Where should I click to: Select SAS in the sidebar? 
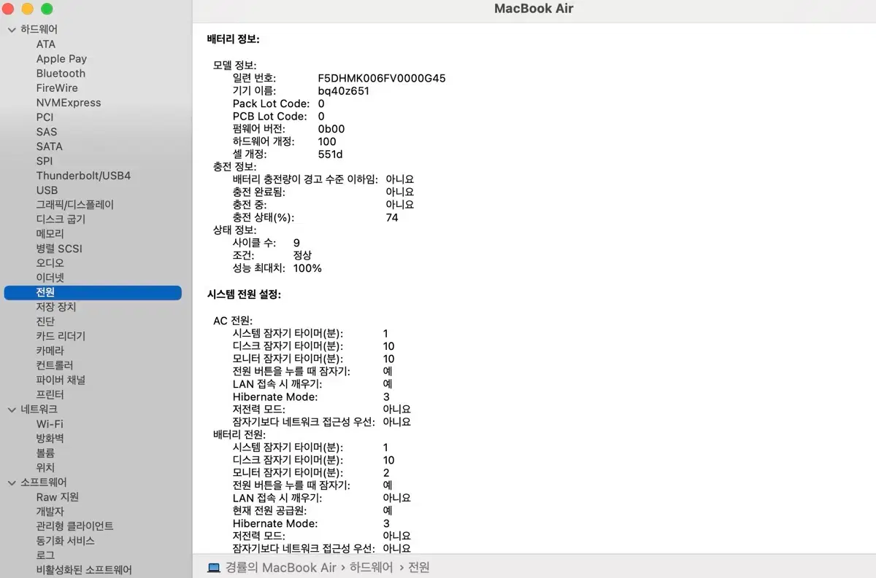pyautogui.click(x=46, y=132)
